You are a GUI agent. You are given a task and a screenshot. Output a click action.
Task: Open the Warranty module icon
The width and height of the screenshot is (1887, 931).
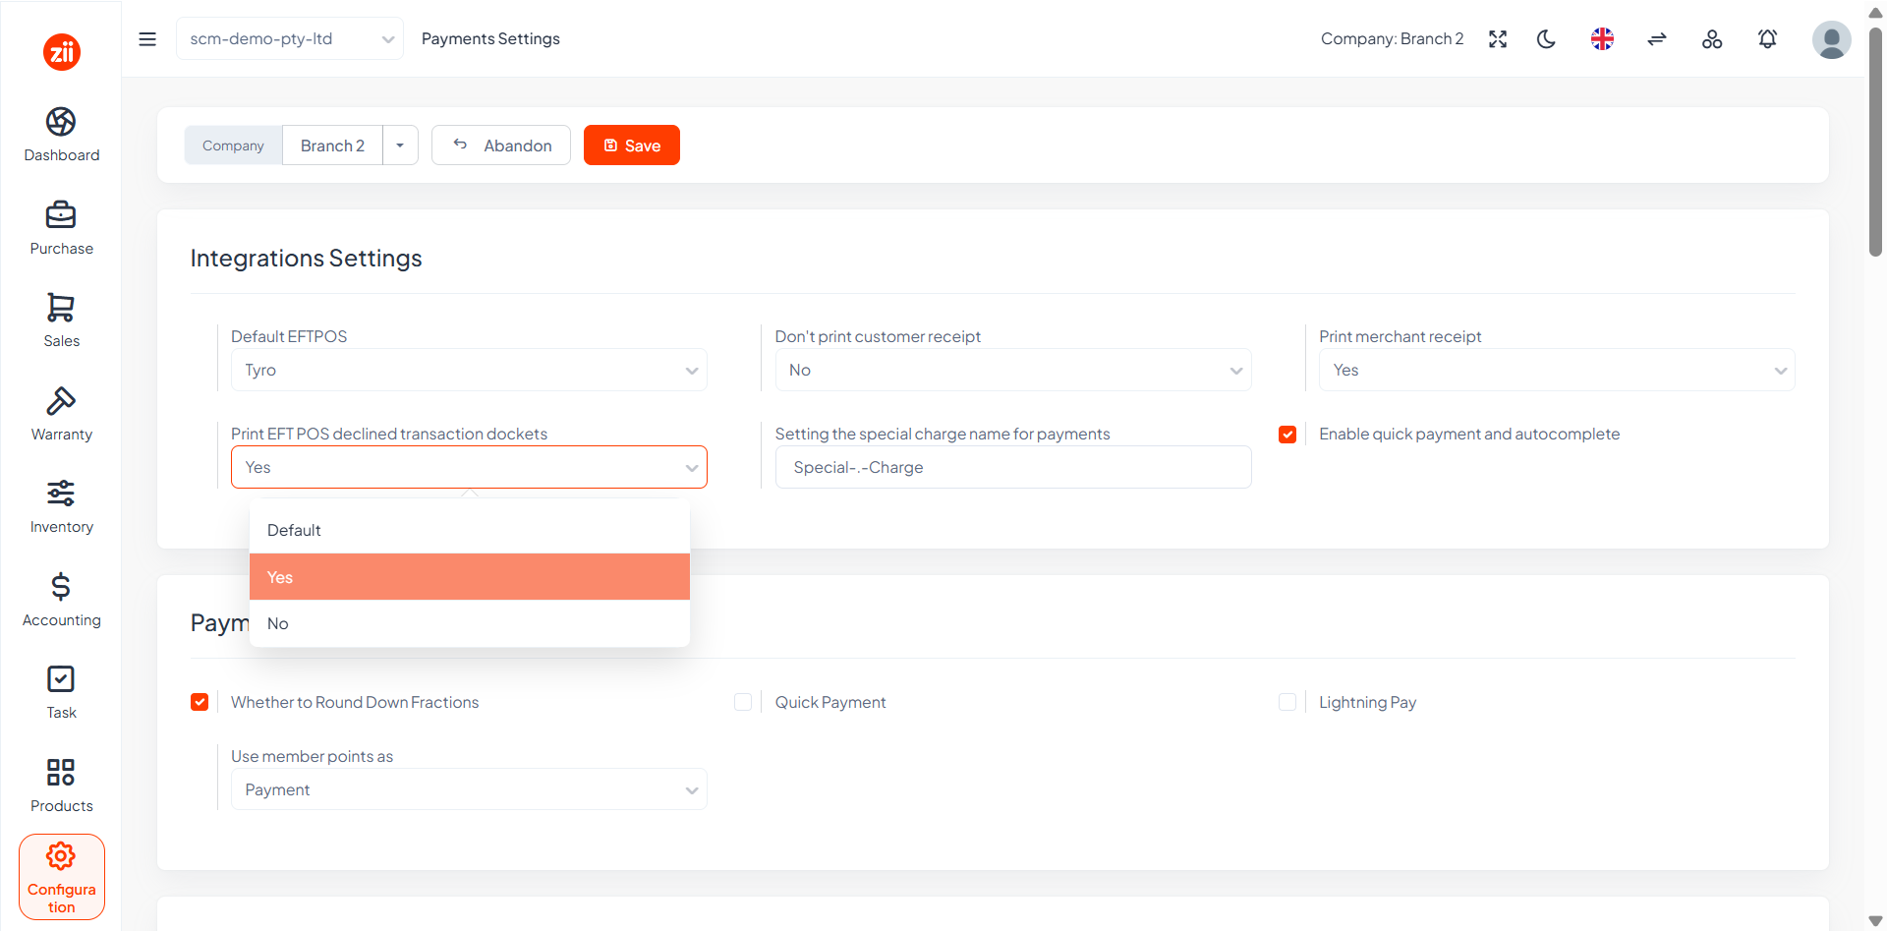(61, 400)
